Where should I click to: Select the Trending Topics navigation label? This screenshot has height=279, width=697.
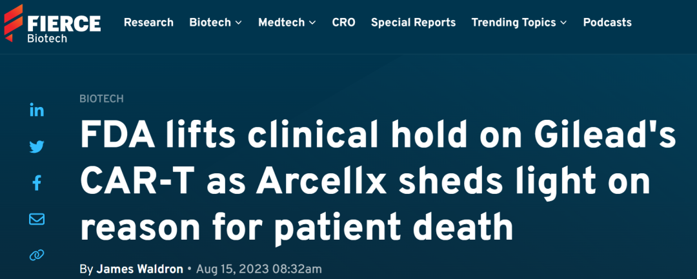pyautogui.click(x=514, y=23)
